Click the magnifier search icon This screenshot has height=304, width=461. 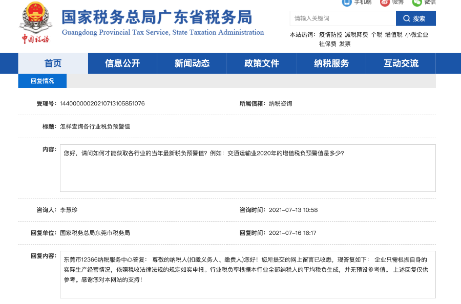click(407, 18)
